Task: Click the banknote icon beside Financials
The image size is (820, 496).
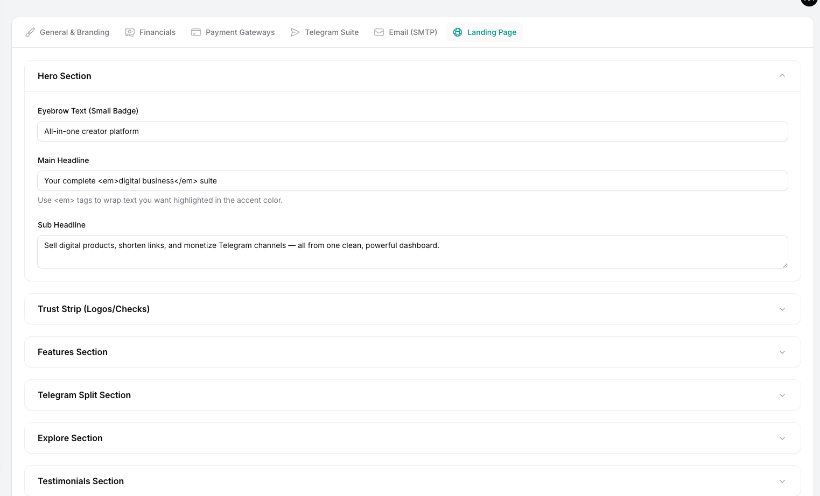Action: point(130,32)
